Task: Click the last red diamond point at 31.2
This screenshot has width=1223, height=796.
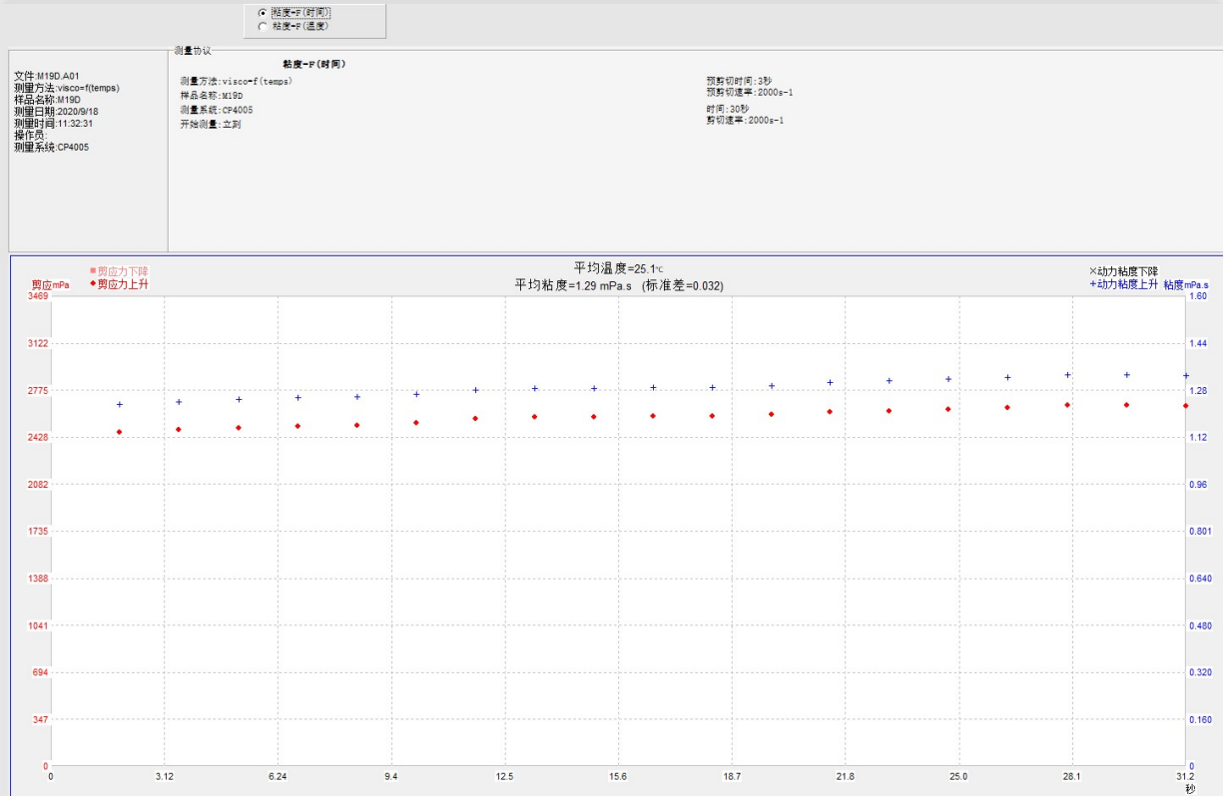Action: point(1186,406)
